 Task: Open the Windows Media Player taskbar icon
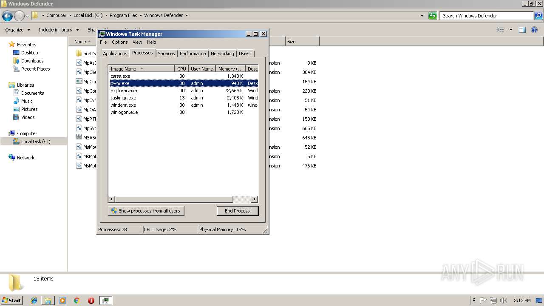point(62,300)
